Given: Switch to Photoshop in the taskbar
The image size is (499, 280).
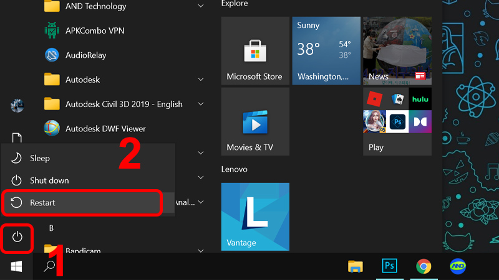Looking at the screenshot, I should click(x=389, y=266).
